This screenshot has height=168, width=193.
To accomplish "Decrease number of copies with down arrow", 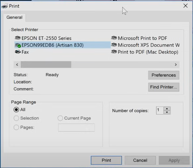I will 167,112.
